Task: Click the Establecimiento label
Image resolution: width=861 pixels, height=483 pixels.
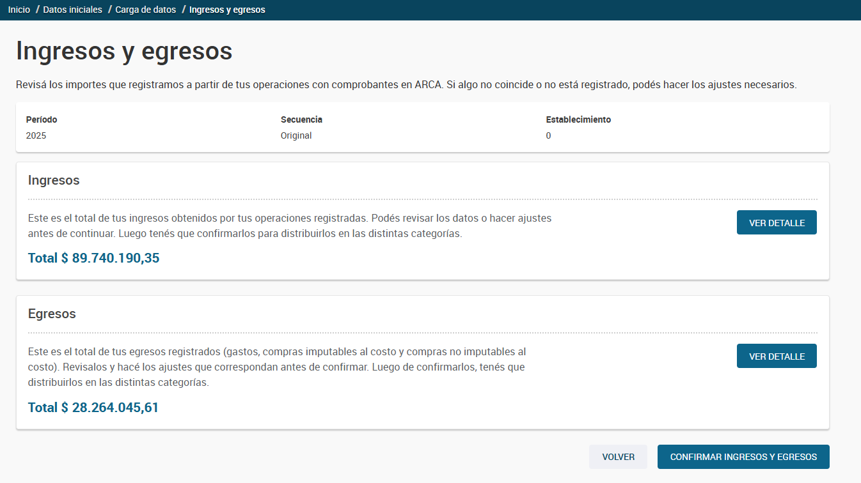Action: 578,119
